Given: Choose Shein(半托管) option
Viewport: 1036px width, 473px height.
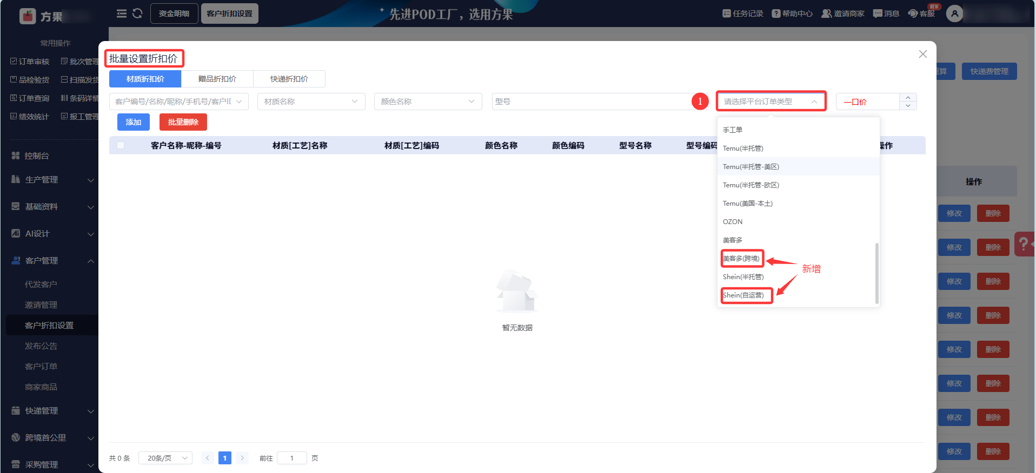Looking at the screenshot, I should pyautogui.click(x=799, y=276).
